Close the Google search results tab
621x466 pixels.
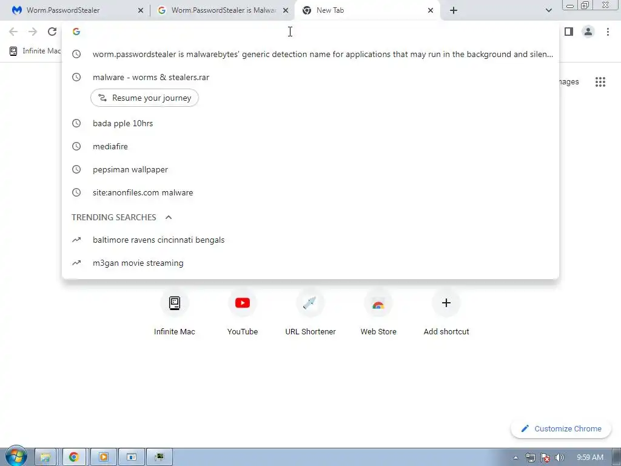coord(286,10)
